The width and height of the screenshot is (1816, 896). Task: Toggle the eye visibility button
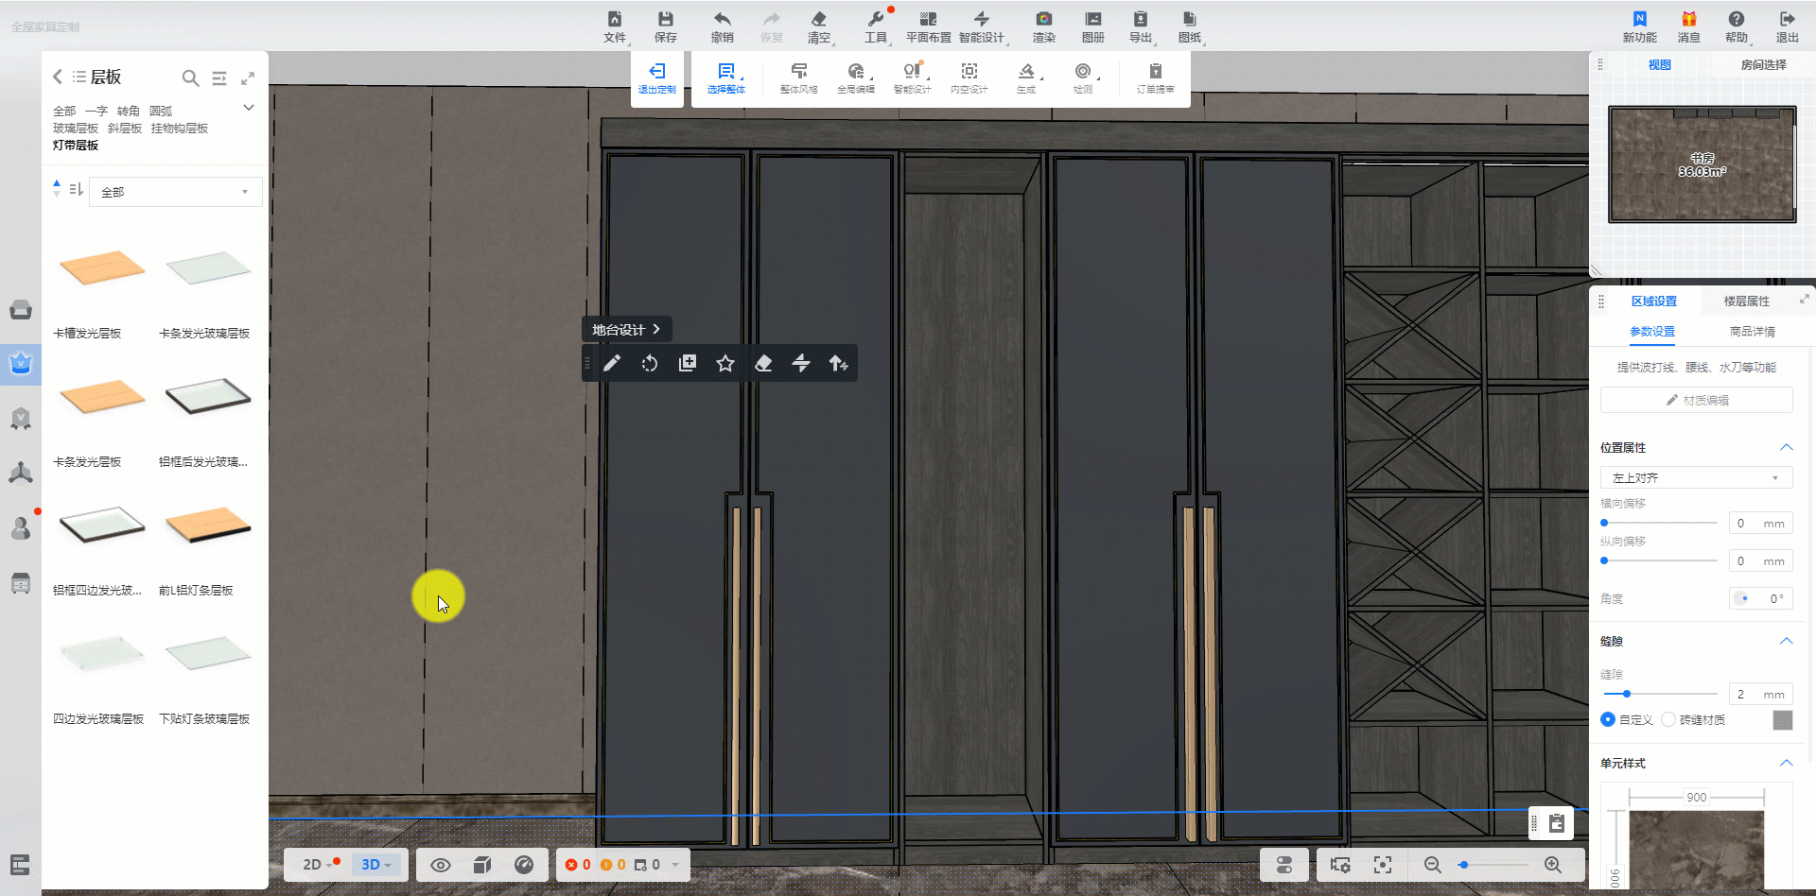click(x=441, y=865)
